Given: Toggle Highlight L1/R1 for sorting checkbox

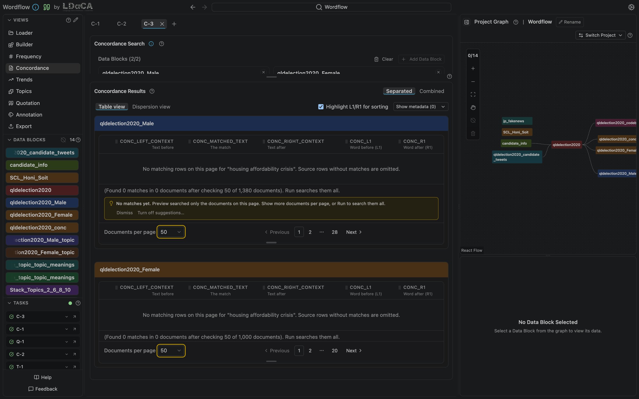Looking at the screenshot, I should pyautogui.click(x=321, y=107).
